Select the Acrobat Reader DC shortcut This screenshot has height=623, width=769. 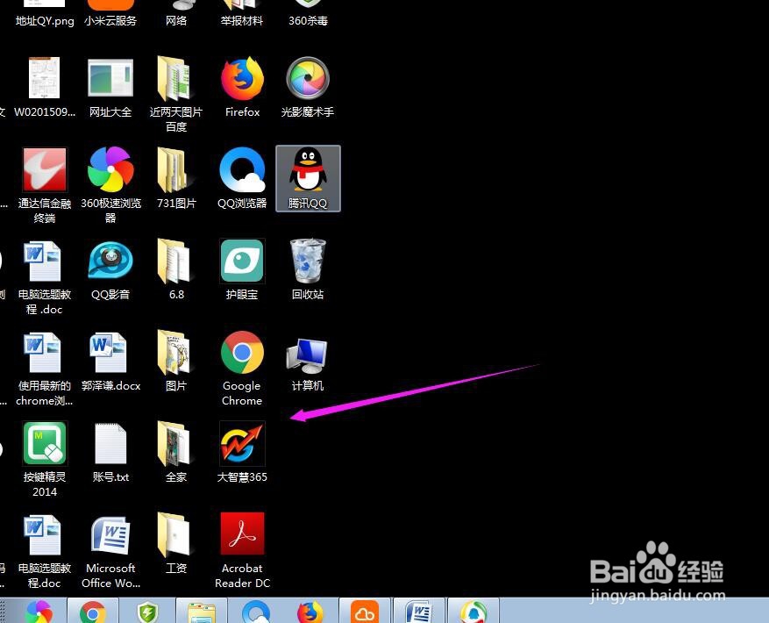click(242, 551)
